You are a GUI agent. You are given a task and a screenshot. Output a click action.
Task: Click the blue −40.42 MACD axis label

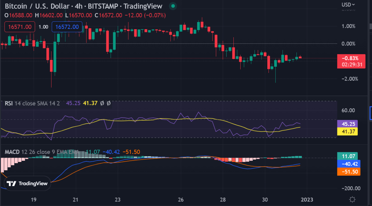[x=349, y=163]
